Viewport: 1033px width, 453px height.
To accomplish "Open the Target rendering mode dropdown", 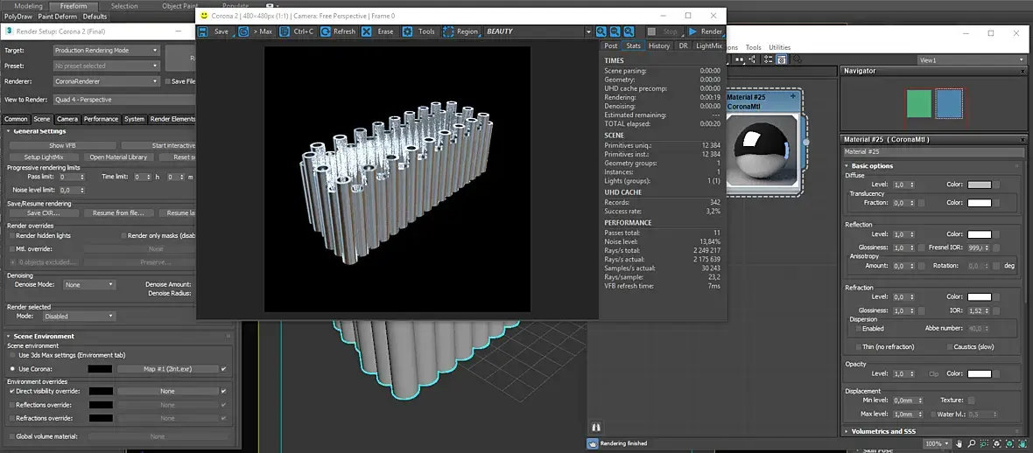I will [106, 51].
